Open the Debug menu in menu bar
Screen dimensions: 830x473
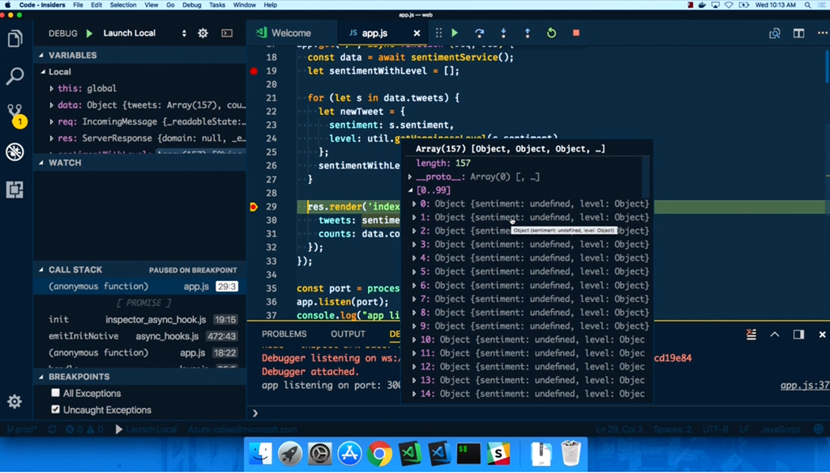191,5
